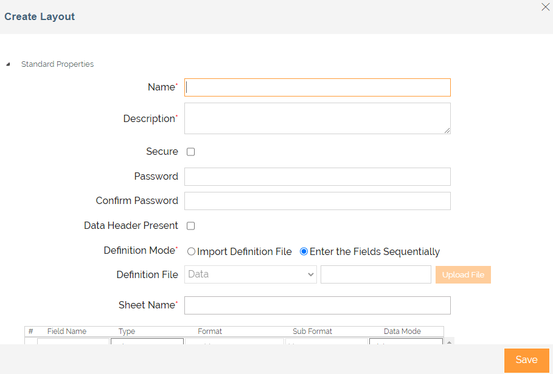Image resolution: width=553 pixels, height=374 pixels.
Task: Open the Definition File dropdown
Action: tap(250, 274)
